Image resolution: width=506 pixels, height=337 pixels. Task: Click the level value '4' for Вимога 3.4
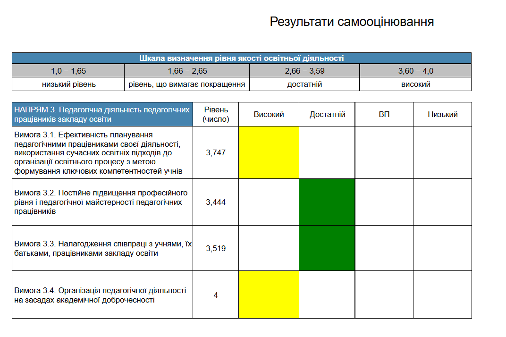click(x=216, y=295)
